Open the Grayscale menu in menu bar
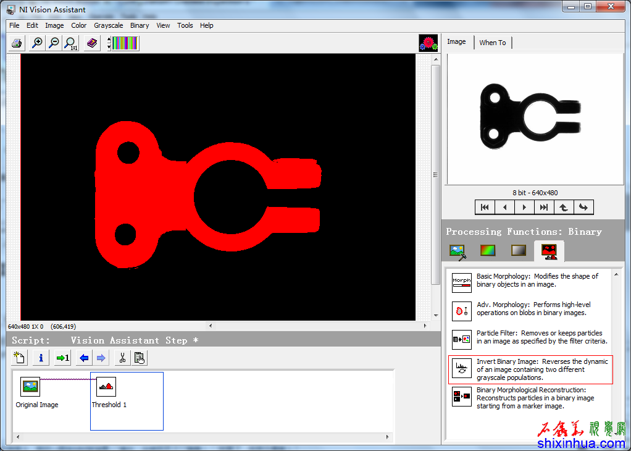Viewport: 631px width, 451px height. (x=108, y=25)
